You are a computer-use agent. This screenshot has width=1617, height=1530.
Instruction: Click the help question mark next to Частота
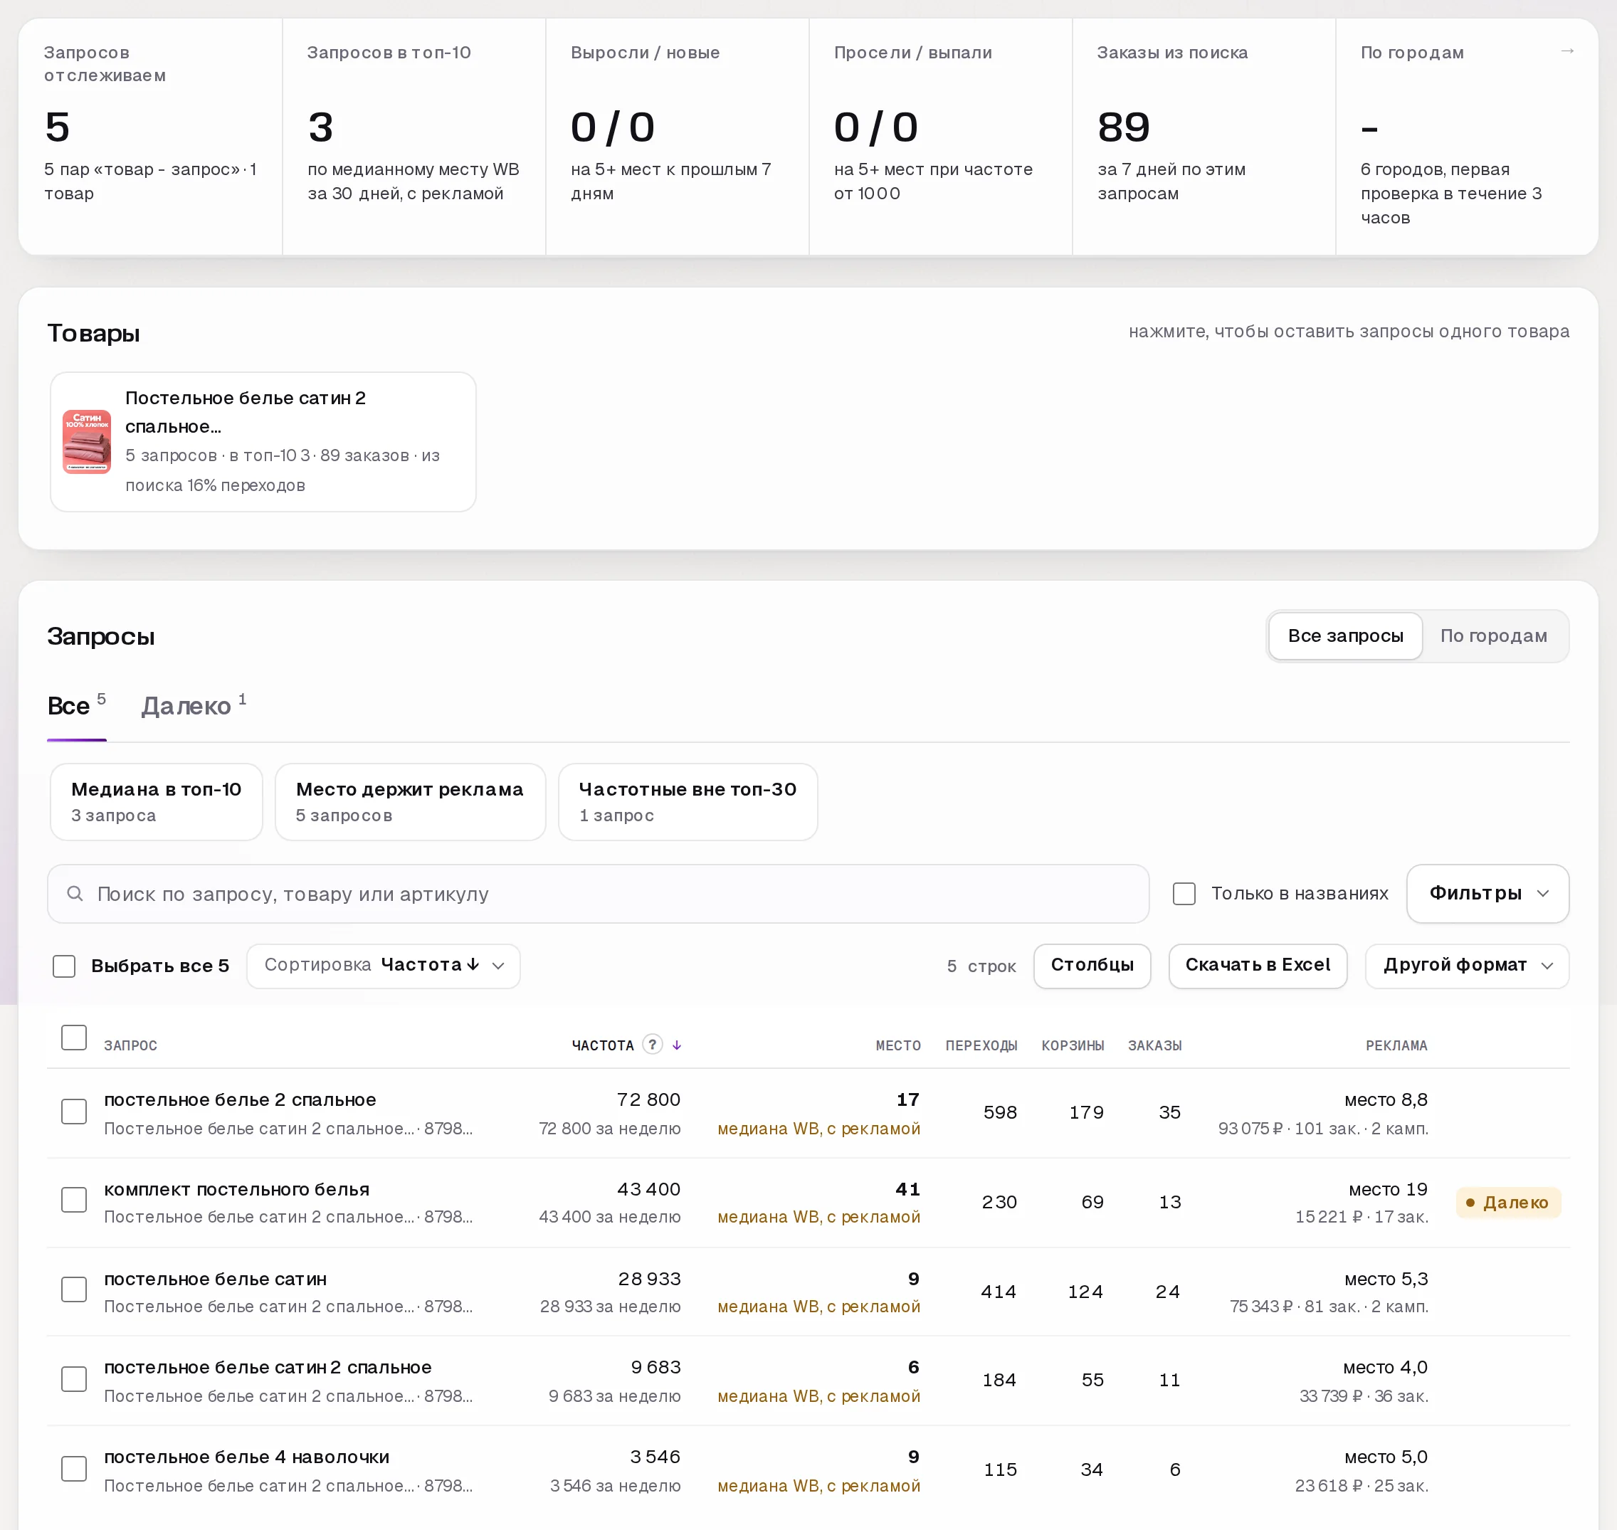(x=652, y=1044)
